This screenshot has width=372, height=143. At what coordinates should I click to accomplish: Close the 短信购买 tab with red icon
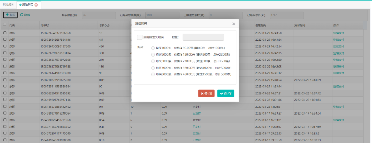pyautogui.click(x=36, y=5)
